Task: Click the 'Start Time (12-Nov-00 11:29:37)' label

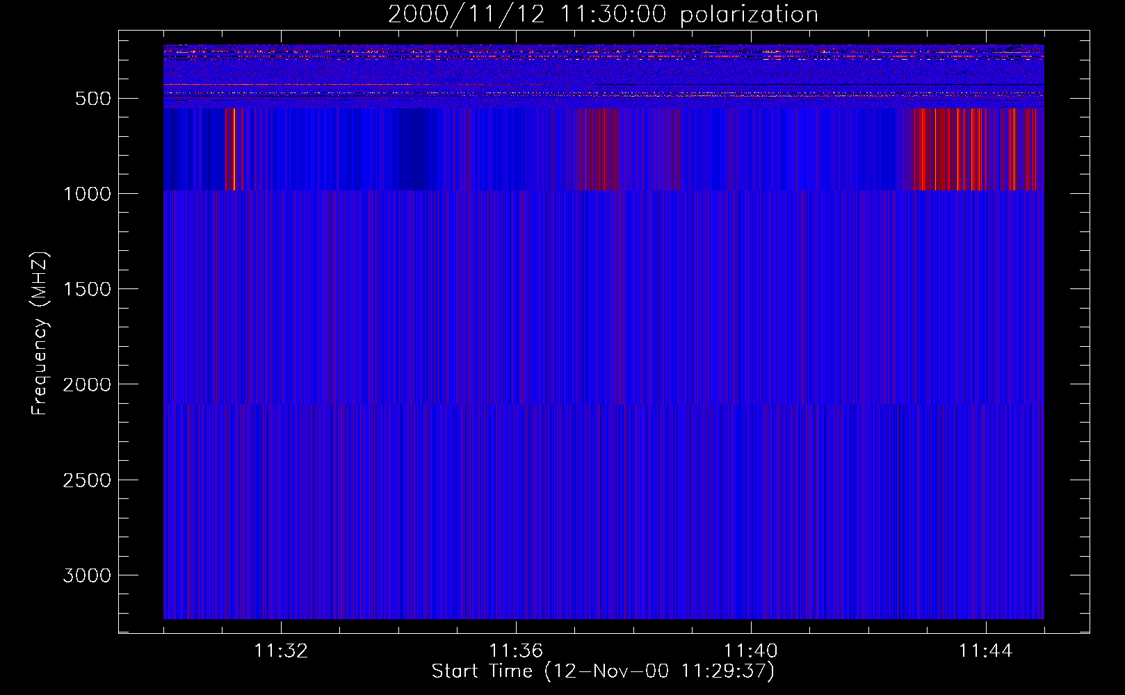Action: (x=603, y=671)
